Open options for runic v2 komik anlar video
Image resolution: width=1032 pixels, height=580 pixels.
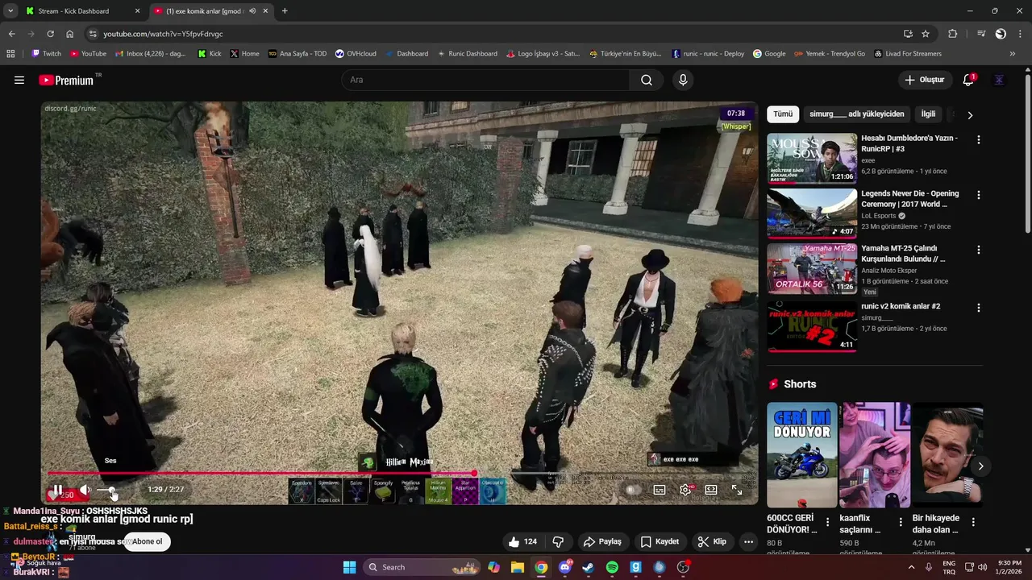(979, 308)
